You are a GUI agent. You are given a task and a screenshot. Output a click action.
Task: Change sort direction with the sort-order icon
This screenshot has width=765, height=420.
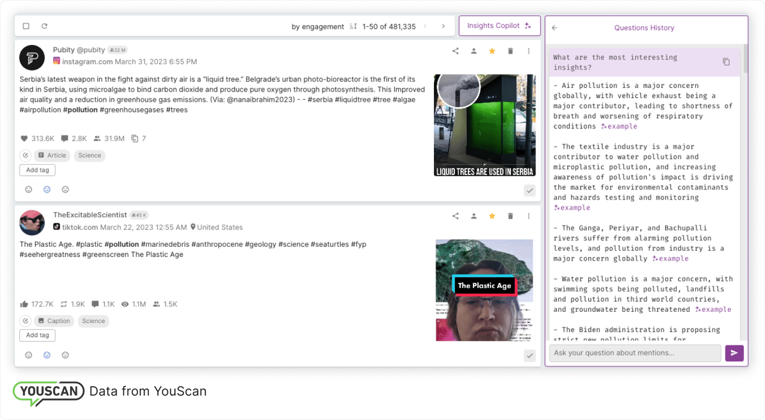click(353, 26)
